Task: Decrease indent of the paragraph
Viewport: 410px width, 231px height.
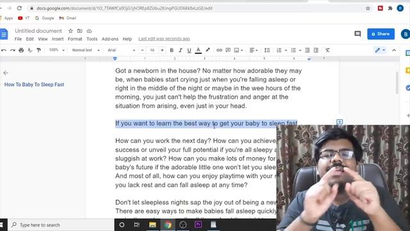Action: coord(307,50)
